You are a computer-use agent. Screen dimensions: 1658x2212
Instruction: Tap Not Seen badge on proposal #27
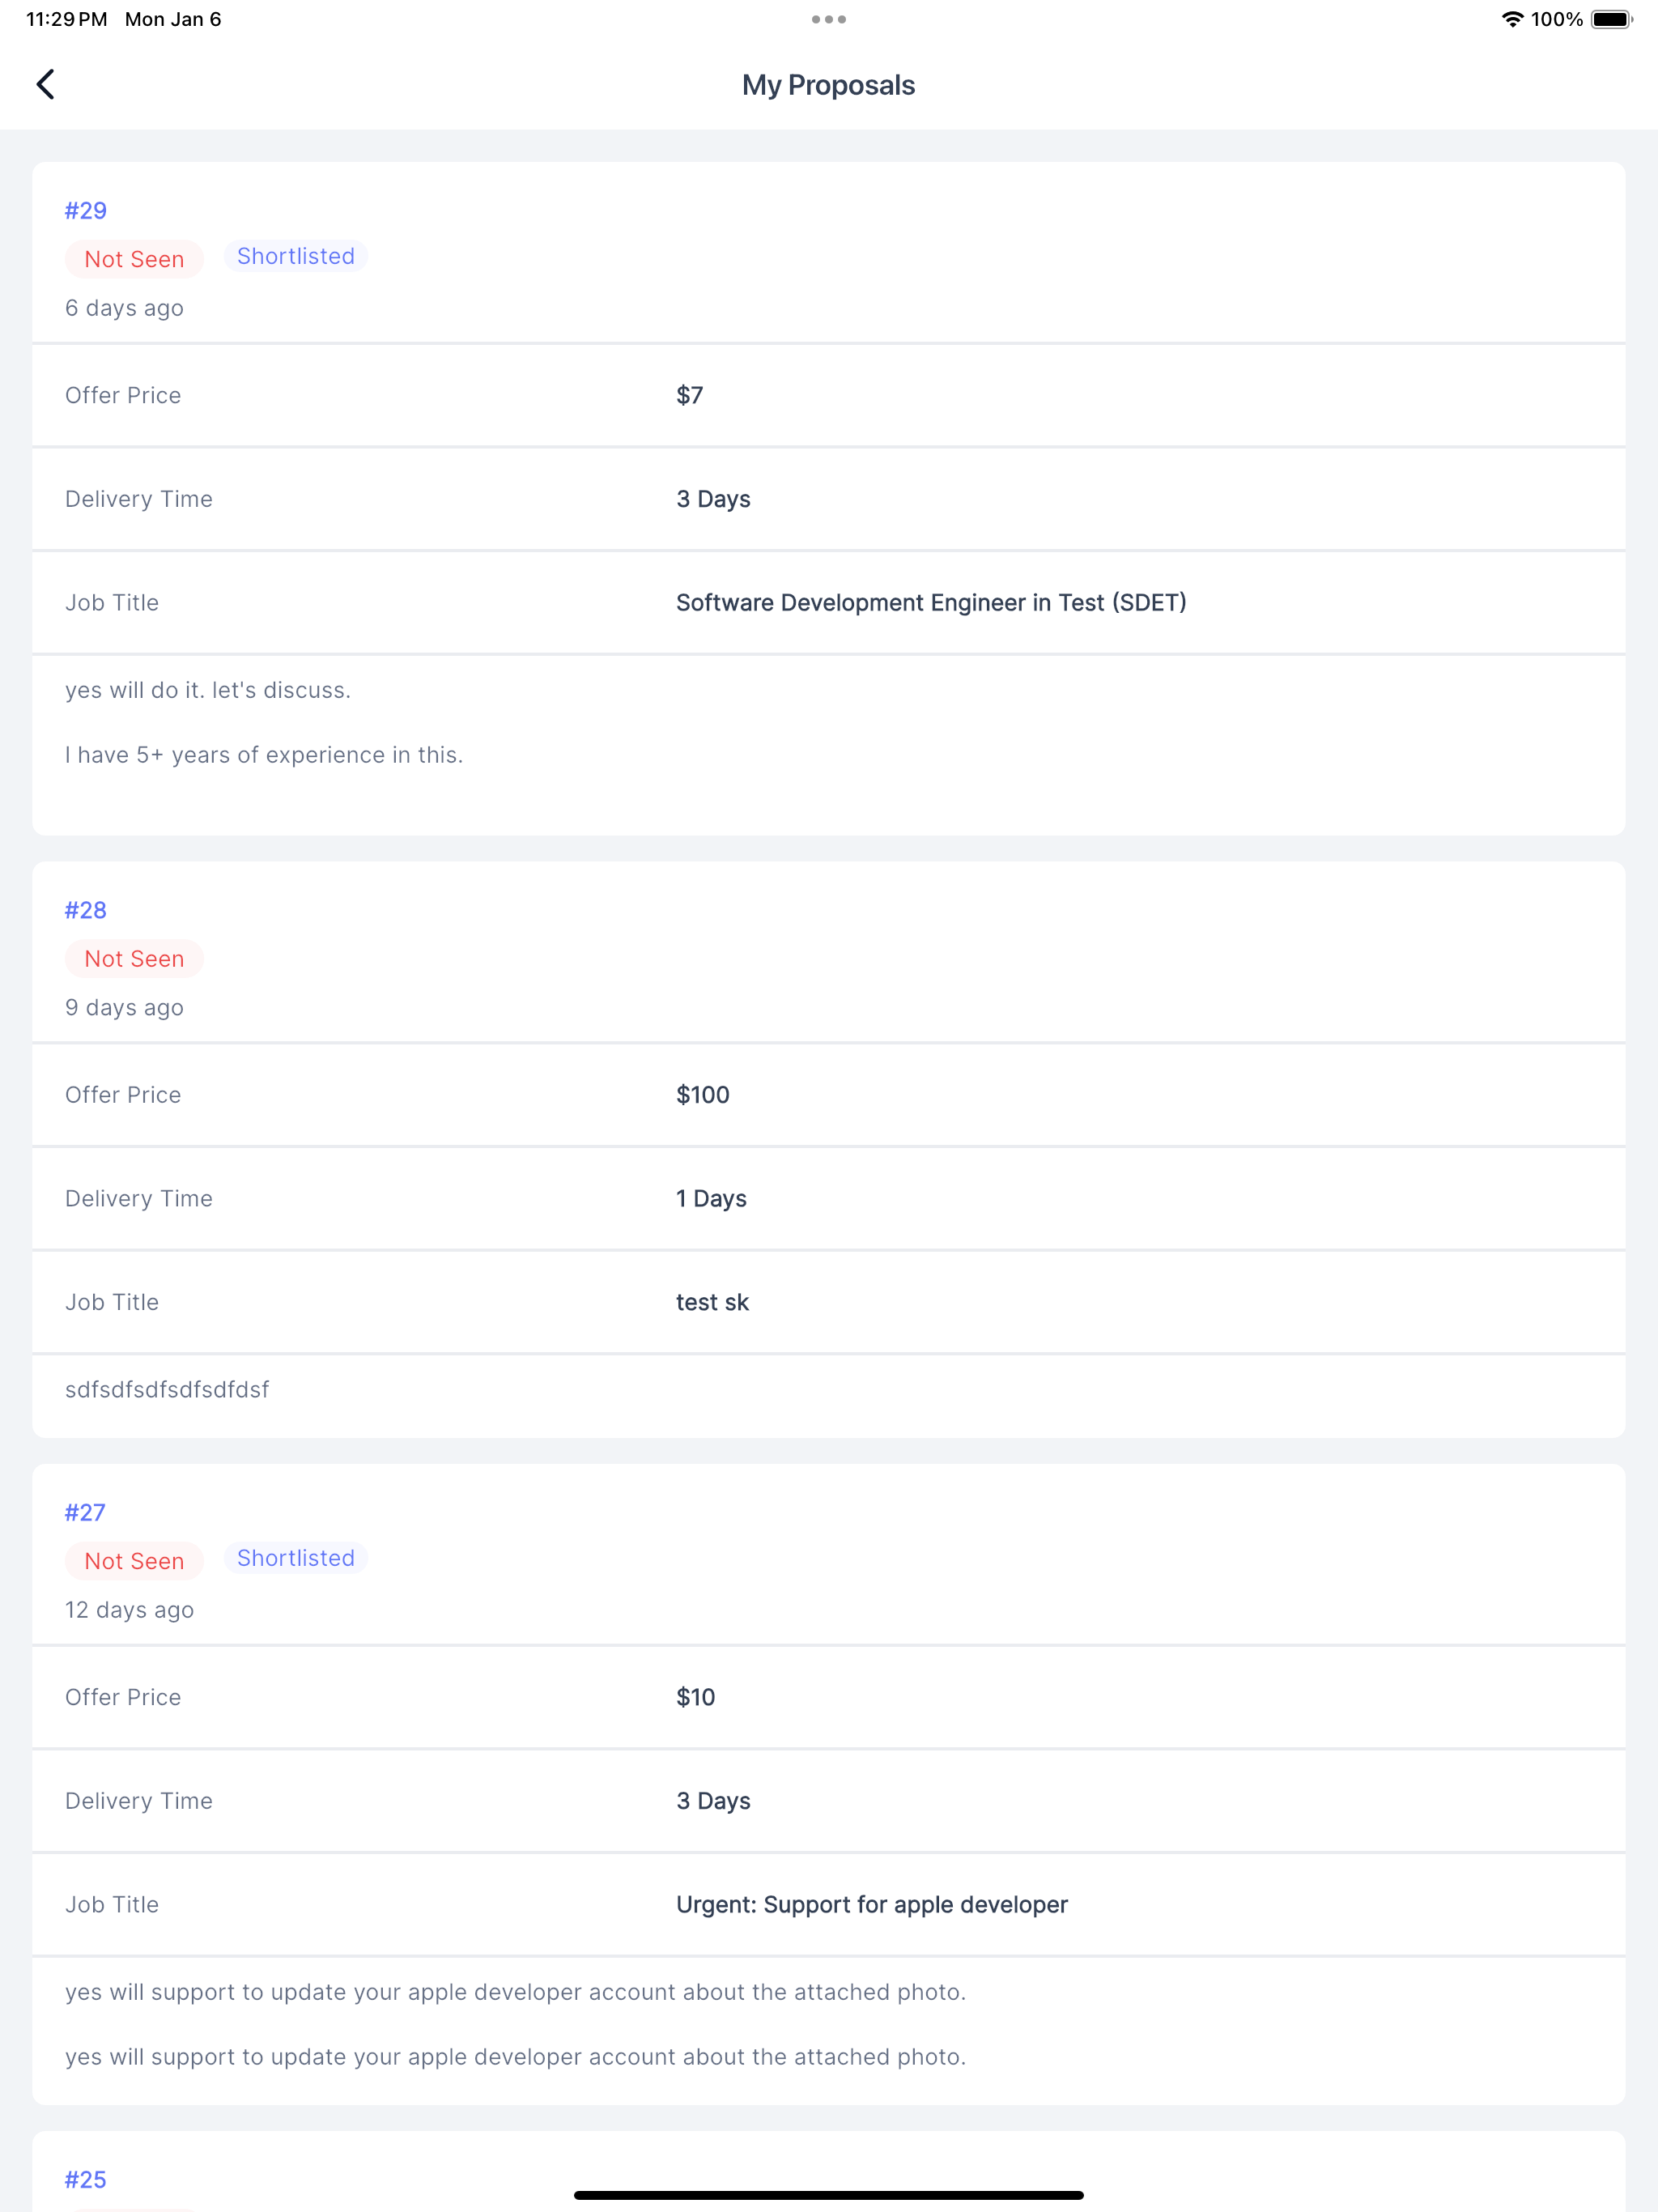coord(134,1561)
